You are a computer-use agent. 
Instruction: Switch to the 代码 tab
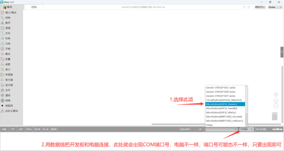(34, 7)
